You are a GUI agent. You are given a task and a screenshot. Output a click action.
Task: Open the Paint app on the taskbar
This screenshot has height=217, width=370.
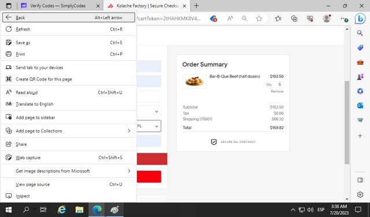click(114, 209)
